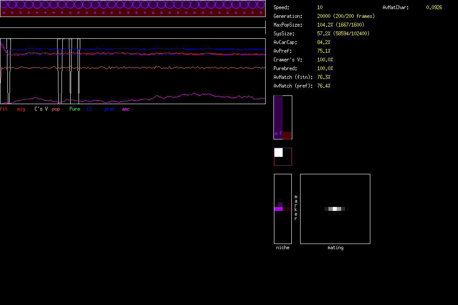This screenshot has width=458, height=305.
Task: Click the white square in small red box
Action: pyautogui.click(x=278, y=152)
